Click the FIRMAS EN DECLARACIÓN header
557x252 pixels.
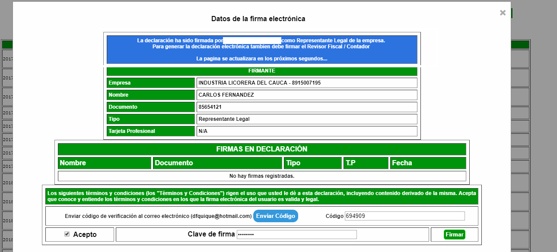coord(262,149)
